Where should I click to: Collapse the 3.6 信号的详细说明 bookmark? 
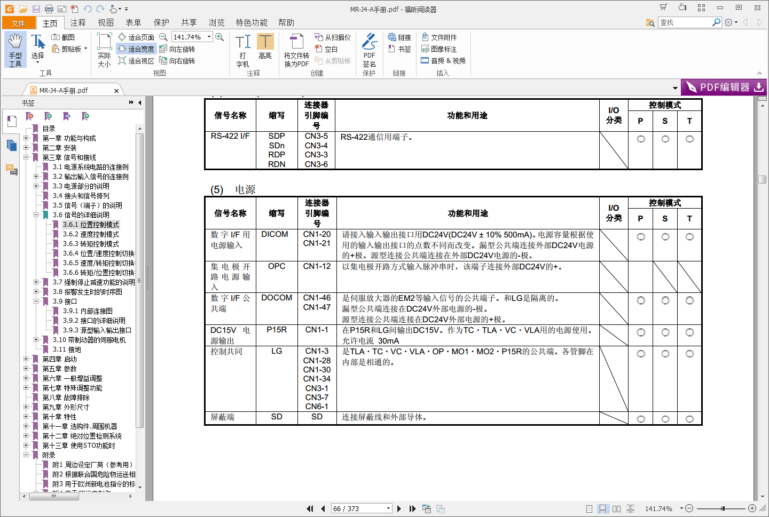[x=36, y=215]
